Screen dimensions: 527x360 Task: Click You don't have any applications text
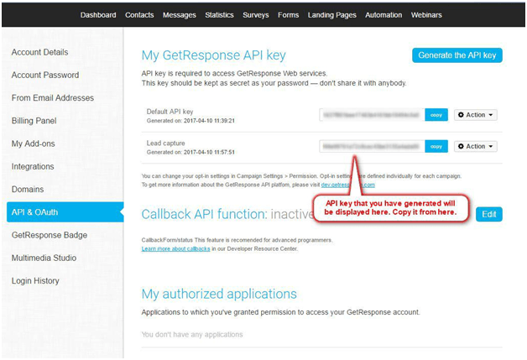tap(192, 335)
